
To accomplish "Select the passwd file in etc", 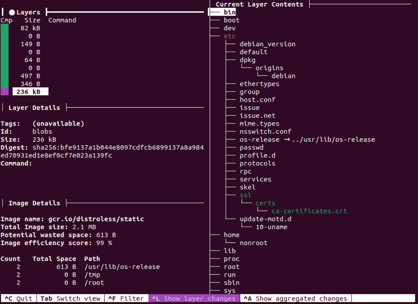I will tap(251, 147).
